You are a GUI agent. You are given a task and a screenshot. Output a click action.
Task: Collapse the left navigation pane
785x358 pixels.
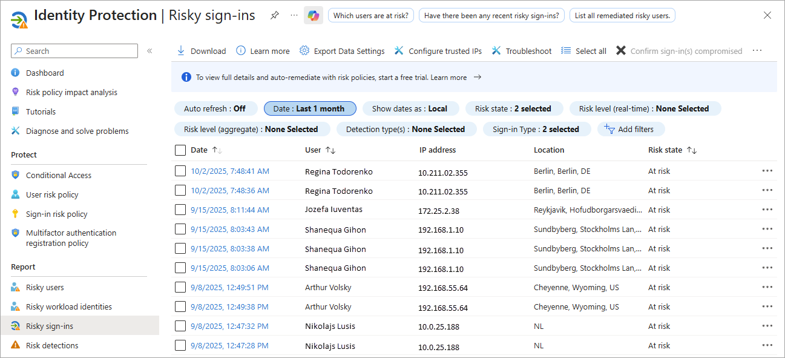[x=149, y=51]
